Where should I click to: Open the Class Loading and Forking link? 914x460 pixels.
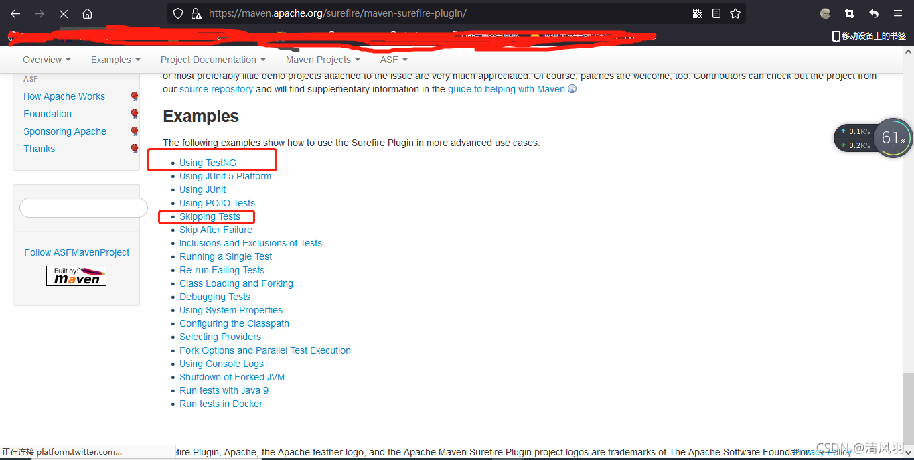[x=236, y=283]
